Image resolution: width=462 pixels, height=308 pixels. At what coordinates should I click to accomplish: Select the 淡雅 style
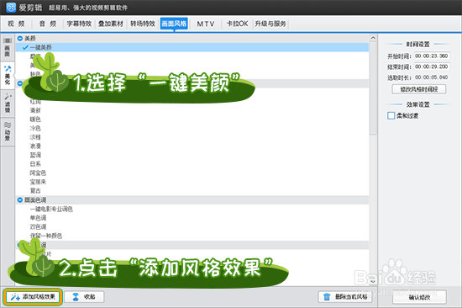35,137
